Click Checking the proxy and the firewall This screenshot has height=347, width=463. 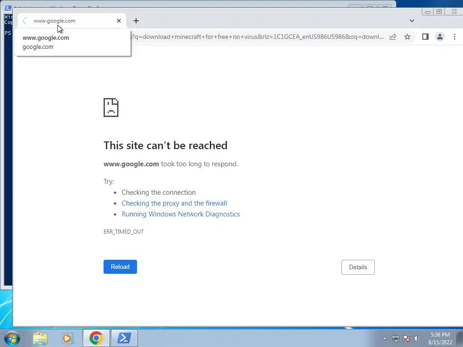[174, 203]
